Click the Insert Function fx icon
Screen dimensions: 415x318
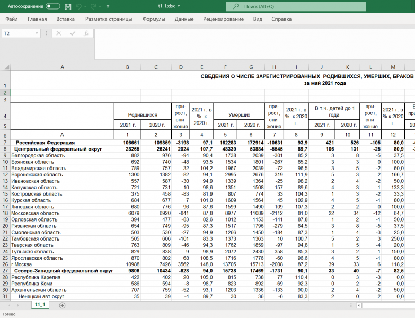[86, 33]
